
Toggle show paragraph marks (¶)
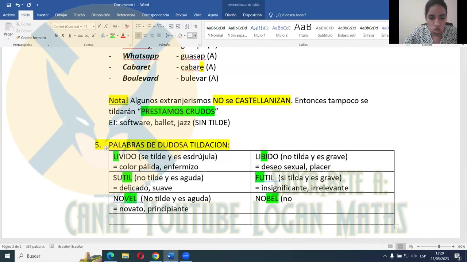point(196,26)
